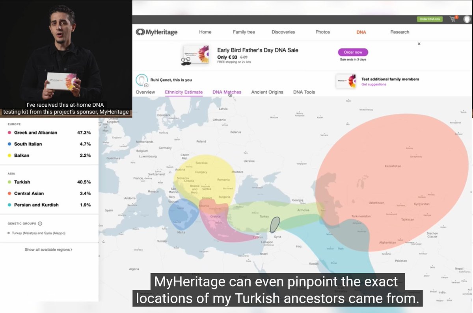
Task: Open the user account avatar
Action: [x=467, y=19]
